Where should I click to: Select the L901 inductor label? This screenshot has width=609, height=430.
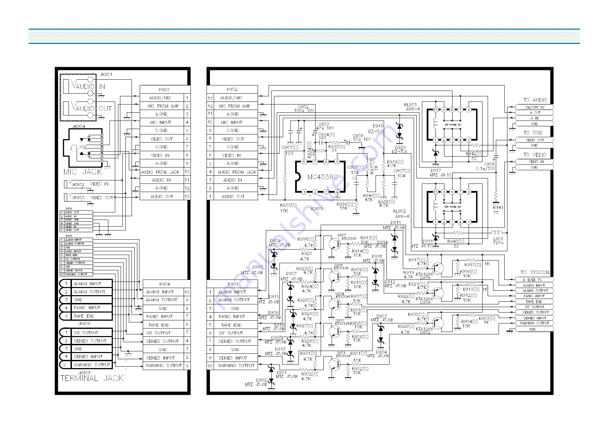[x=498, y=239]
